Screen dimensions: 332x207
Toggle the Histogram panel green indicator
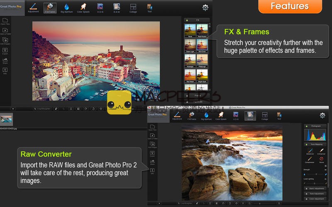pos(306,126)
